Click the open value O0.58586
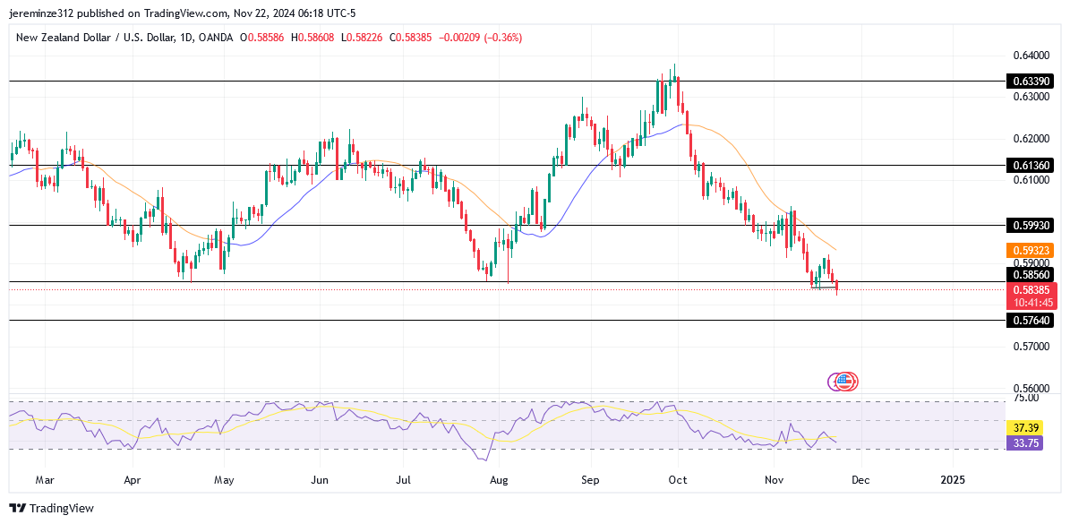1070x524 pixels. click(x=264, y=38)
